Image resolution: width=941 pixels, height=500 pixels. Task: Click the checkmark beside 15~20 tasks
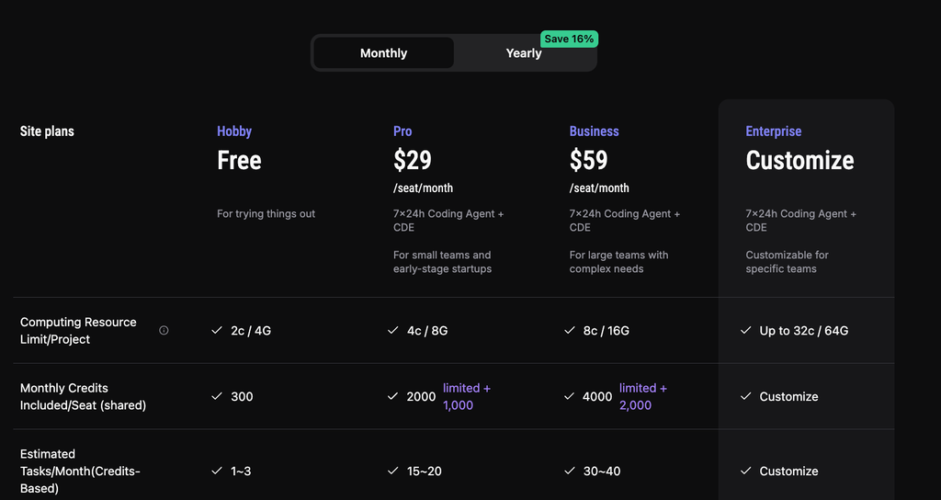coord(393,471)
